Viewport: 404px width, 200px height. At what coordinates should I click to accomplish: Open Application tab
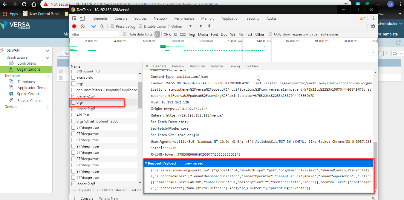point(230,18)
